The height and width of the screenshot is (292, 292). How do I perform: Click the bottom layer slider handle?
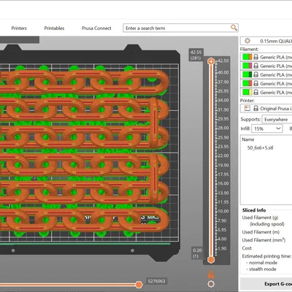[x=211, y=260]
